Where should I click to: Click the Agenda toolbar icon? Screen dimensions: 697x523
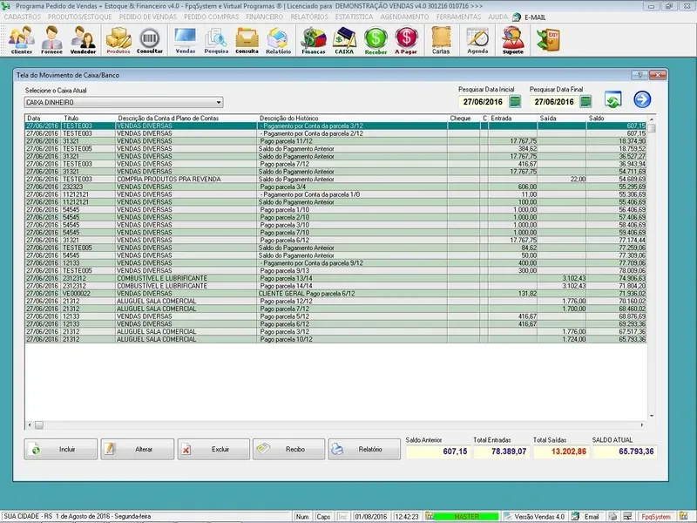coord(477,39)
